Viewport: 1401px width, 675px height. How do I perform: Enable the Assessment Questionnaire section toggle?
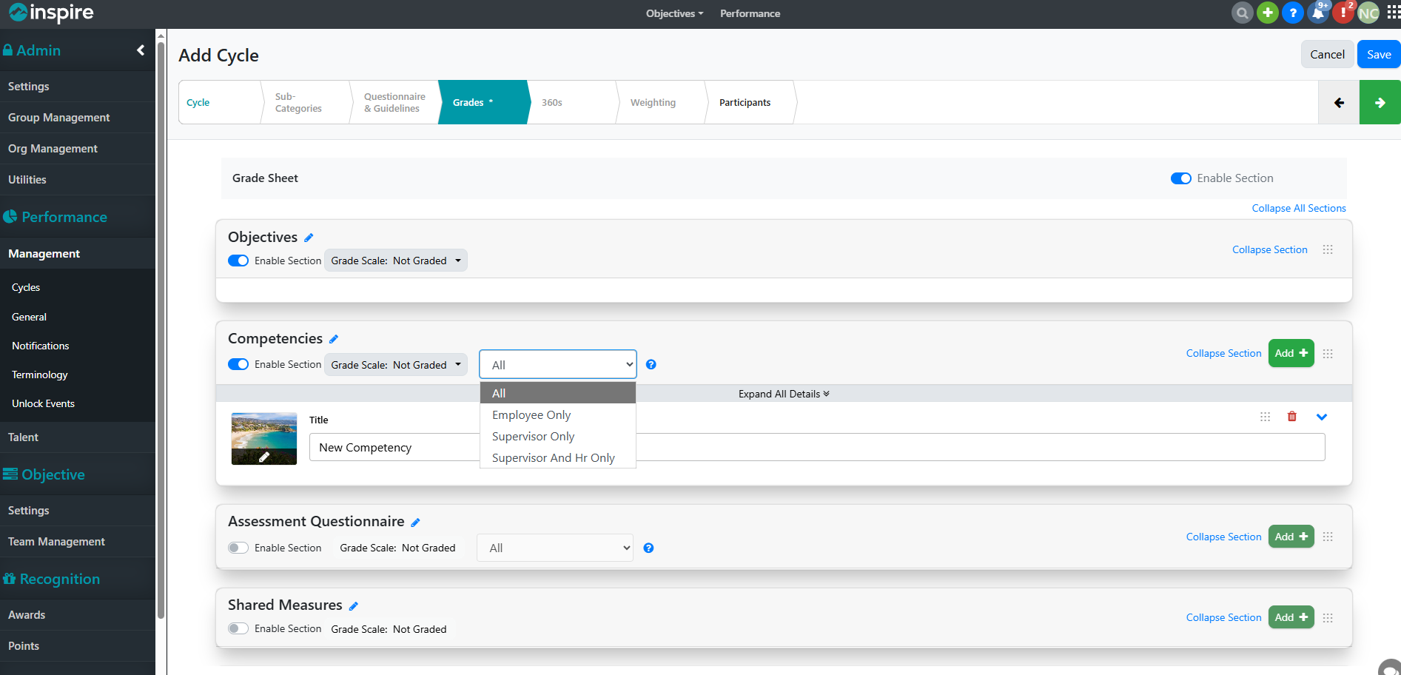[238, 548]
